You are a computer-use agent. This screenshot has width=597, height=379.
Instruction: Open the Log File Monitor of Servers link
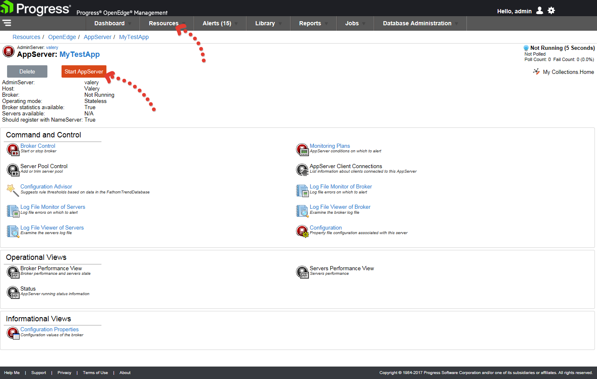tap(53, 207)
